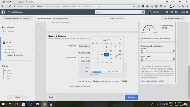The width and height of the screenshot is (190, 107).
Task: Click the Close button in sidebar
Action: coord(18,97)
